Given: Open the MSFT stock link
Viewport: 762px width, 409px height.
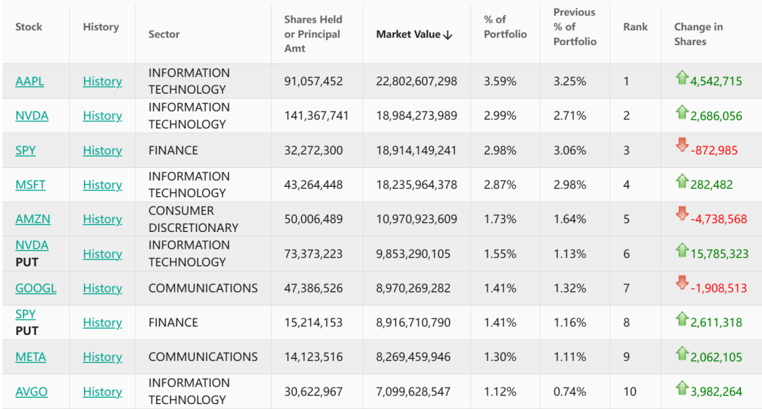Looking at the screenshot, I should [30, 185].
